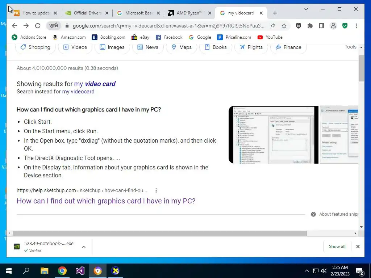Filter results by Images
371x278 pixels.
112,47
